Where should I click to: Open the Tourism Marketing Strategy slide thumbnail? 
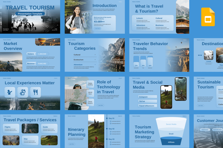(159, 131)
